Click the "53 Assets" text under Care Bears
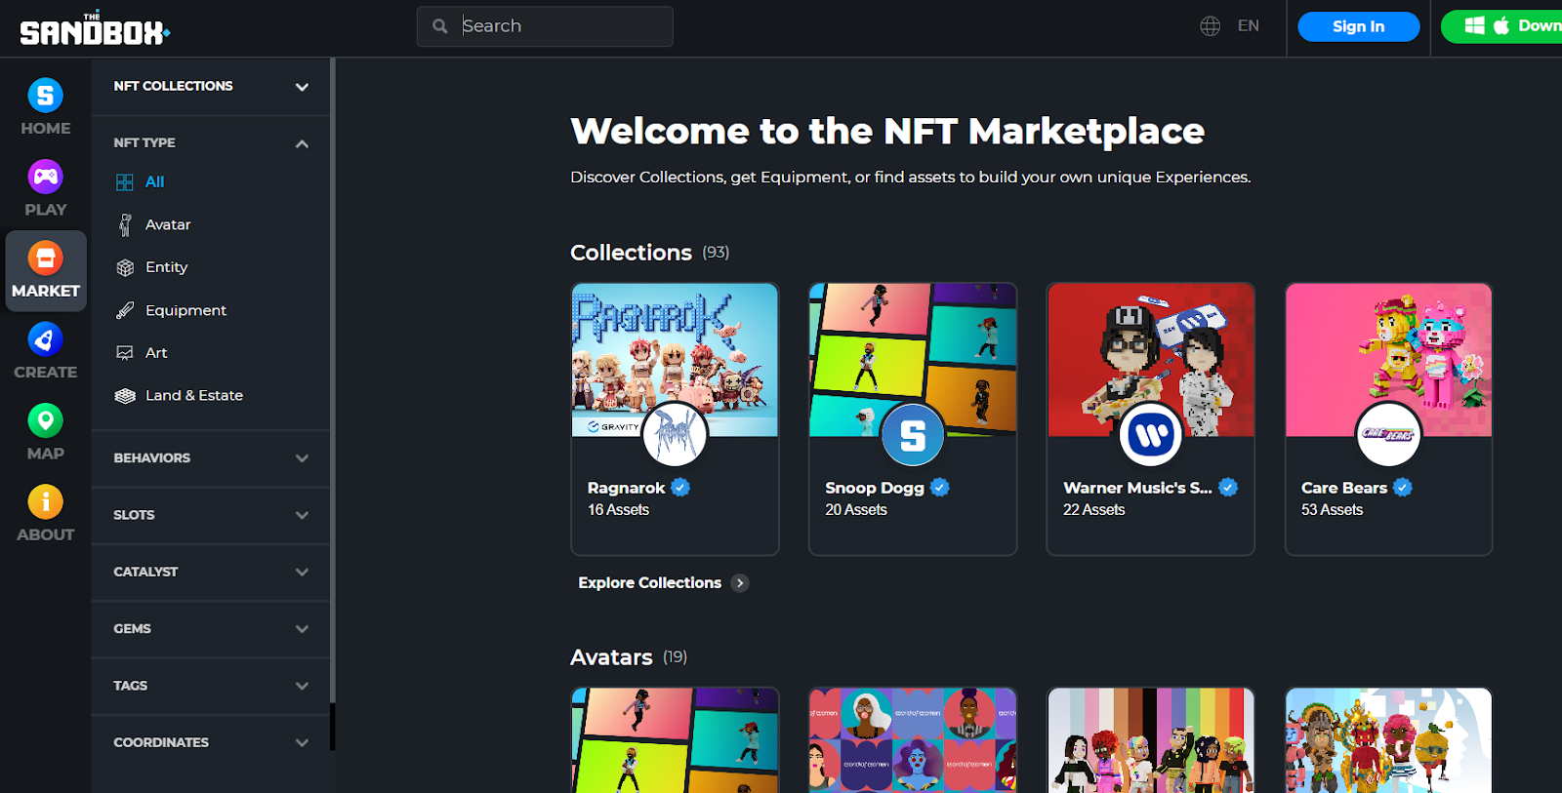Image resolution: width=1562 pixels, height=793 pixels. (1332, 510)
